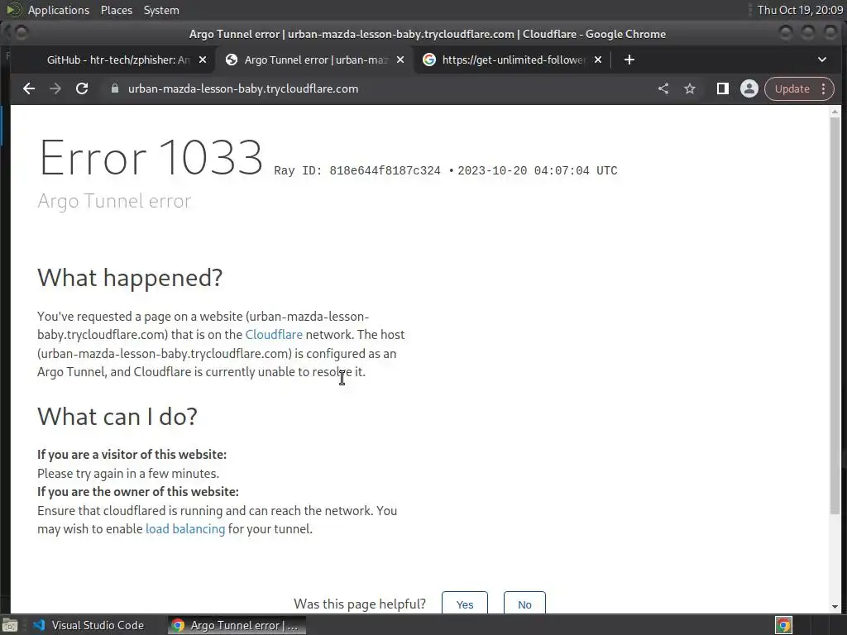This screenshot has width=847, height=635.
Task: Bookmark this page with the star icon
Action: (690, 88)
